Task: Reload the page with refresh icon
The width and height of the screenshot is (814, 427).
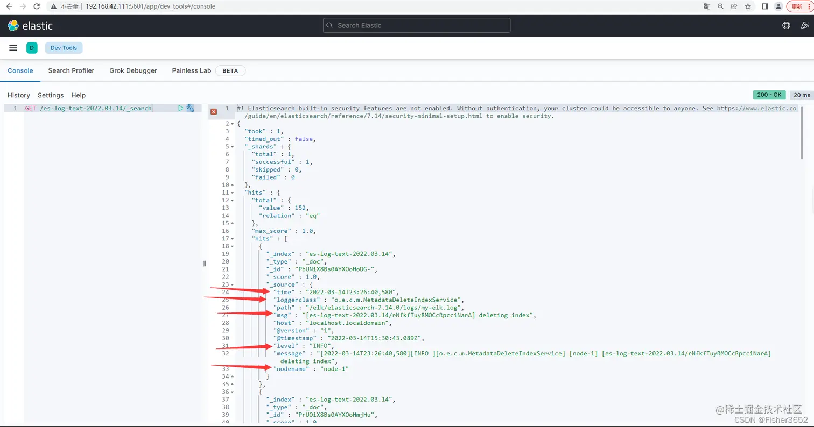Action: click(x=37, y=6)
